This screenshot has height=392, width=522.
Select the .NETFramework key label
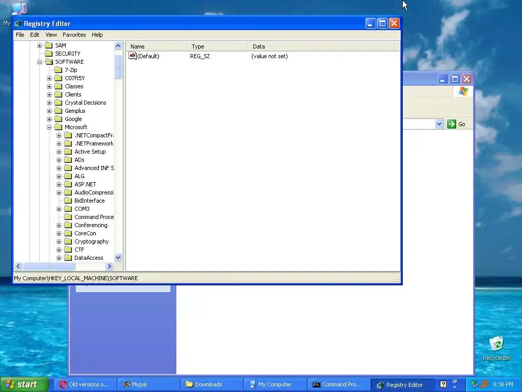pos(94,143)
